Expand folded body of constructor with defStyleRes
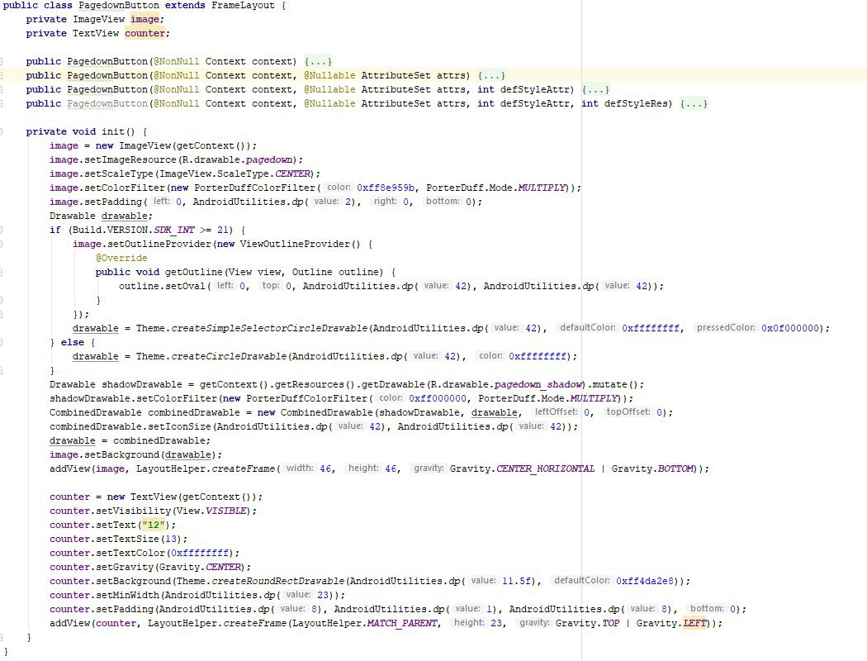The image size is (867, 661). pyautogui.click(x=694, y=103)
